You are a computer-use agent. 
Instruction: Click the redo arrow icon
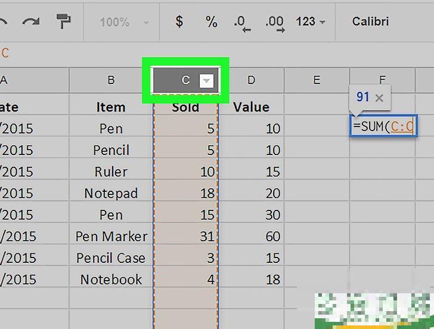click(30, 22)
